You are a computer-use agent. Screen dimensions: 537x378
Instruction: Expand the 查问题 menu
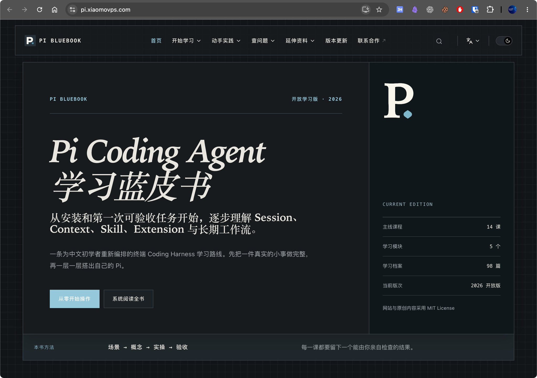(x=263, y=41)
